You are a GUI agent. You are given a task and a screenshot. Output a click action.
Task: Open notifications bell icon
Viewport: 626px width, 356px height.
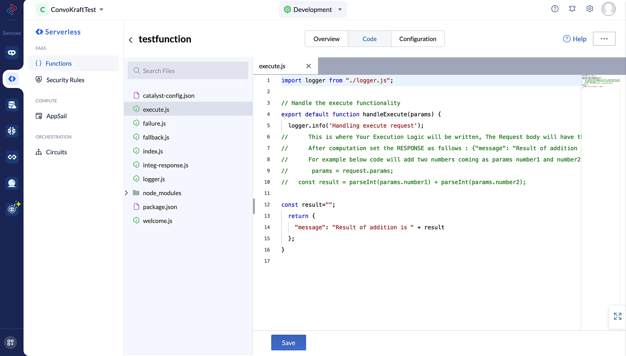(572, 9)
